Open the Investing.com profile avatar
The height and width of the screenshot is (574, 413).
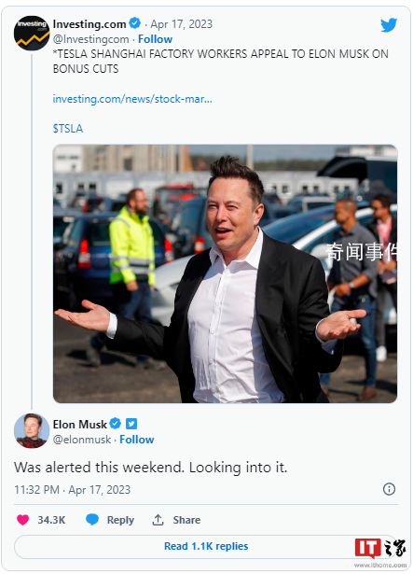click(x=32, y=33)
